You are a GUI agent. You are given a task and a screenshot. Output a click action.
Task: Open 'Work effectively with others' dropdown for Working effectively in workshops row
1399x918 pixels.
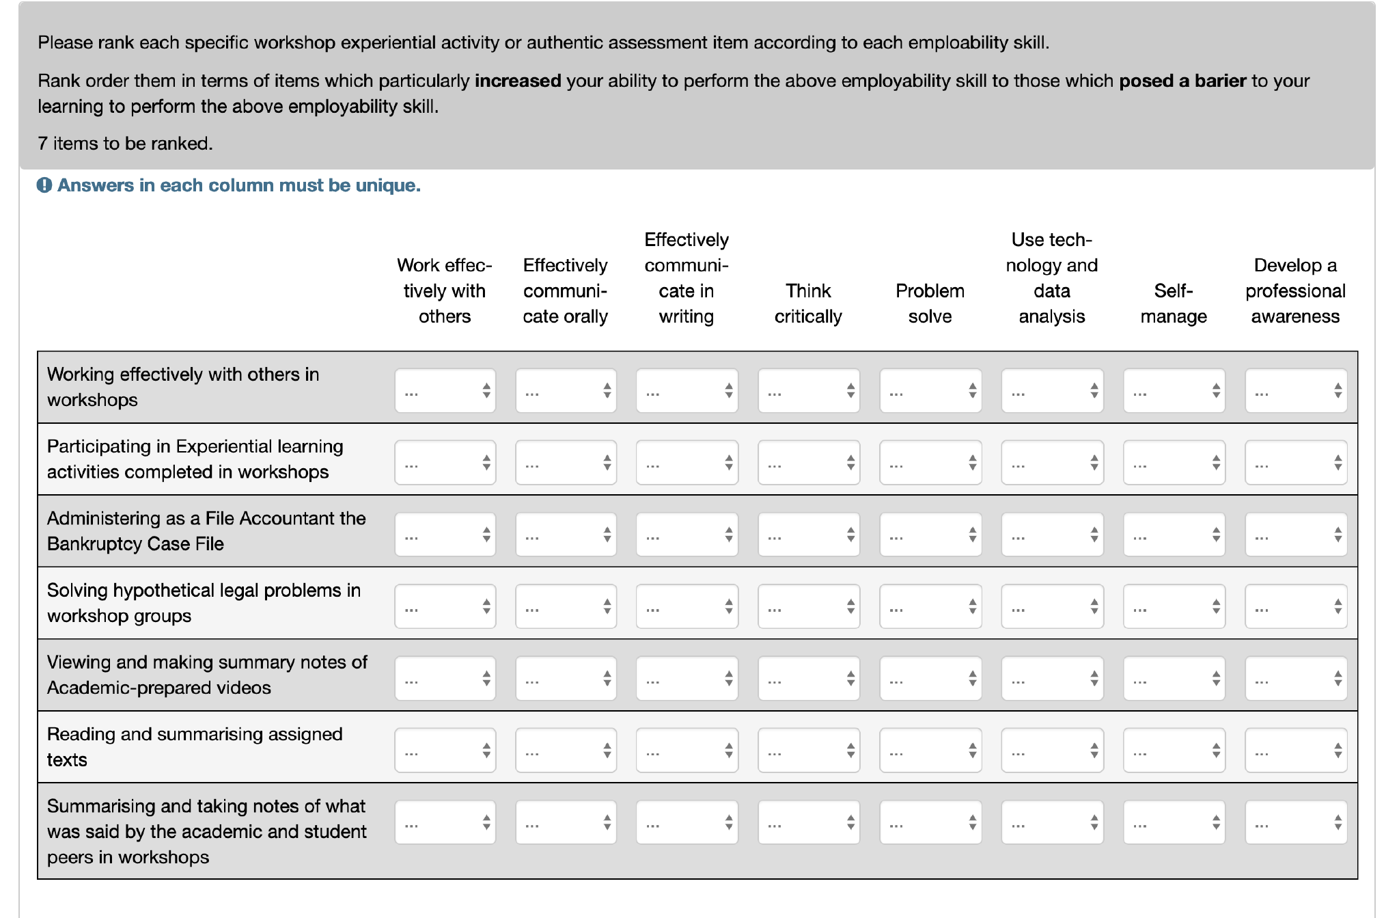point(445,391)
